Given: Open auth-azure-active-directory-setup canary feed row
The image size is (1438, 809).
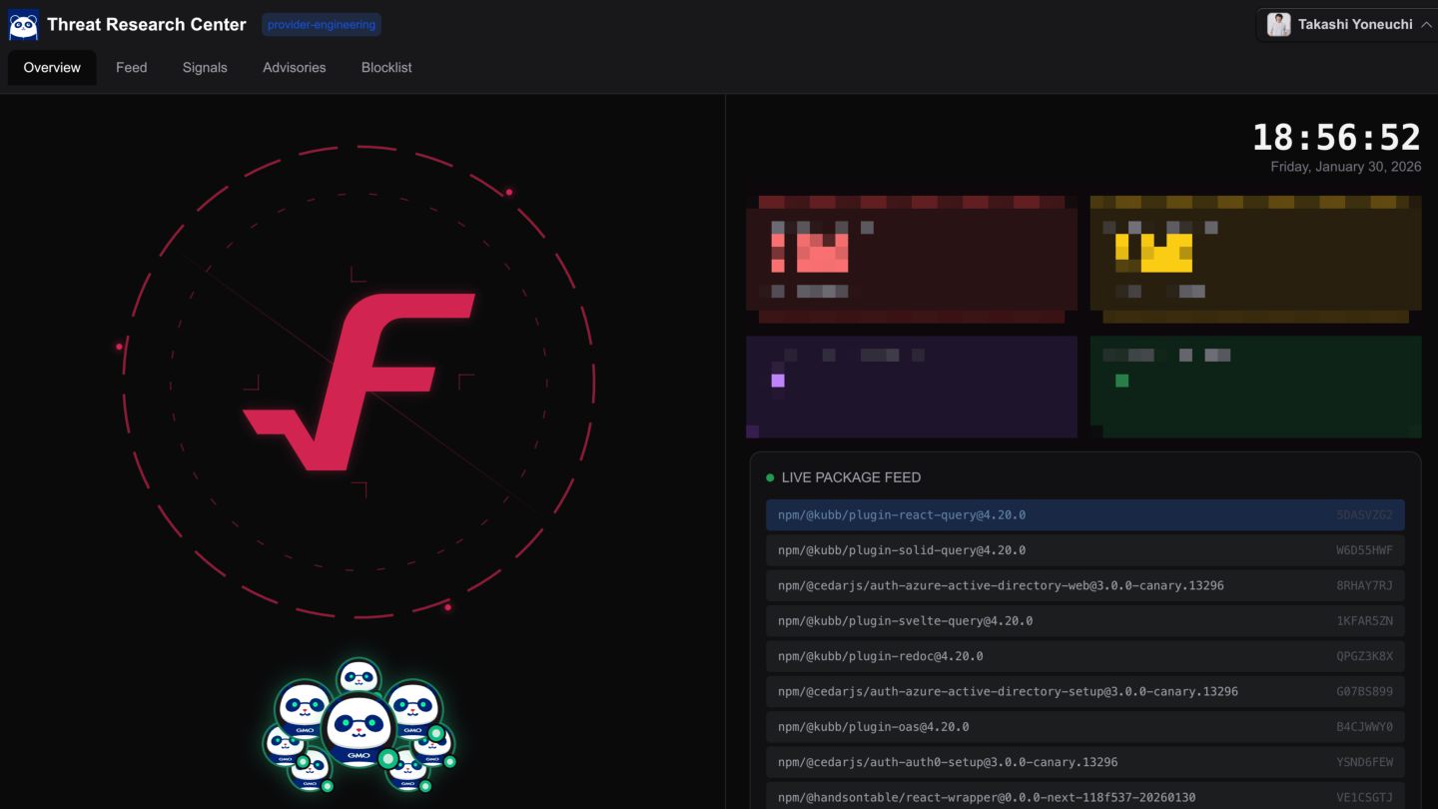Looking at the screenshot, I should tap(1085, 691).
